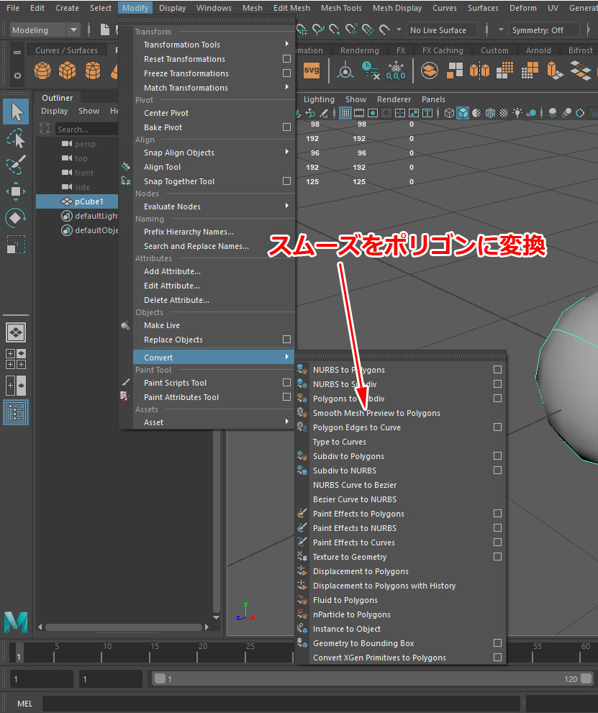
Task: Switch to single perspective pane layout
Action: pyautogui.click(x=16, y=332)
